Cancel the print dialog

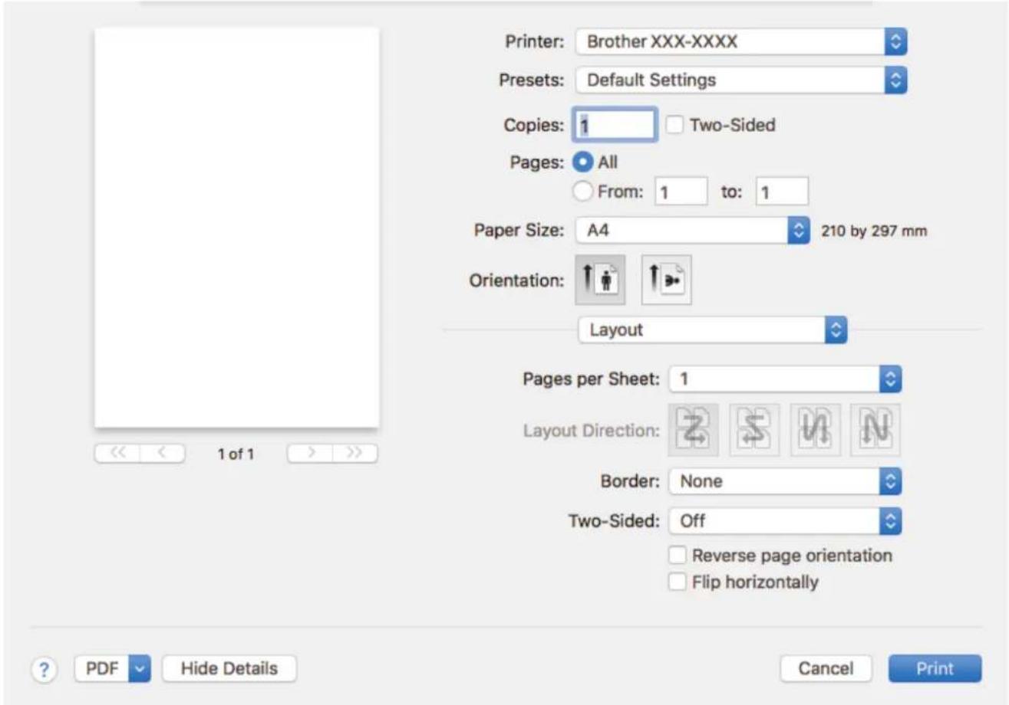coord(826,668)
